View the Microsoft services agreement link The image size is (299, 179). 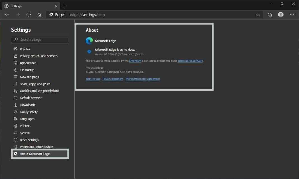coord(143,79)
